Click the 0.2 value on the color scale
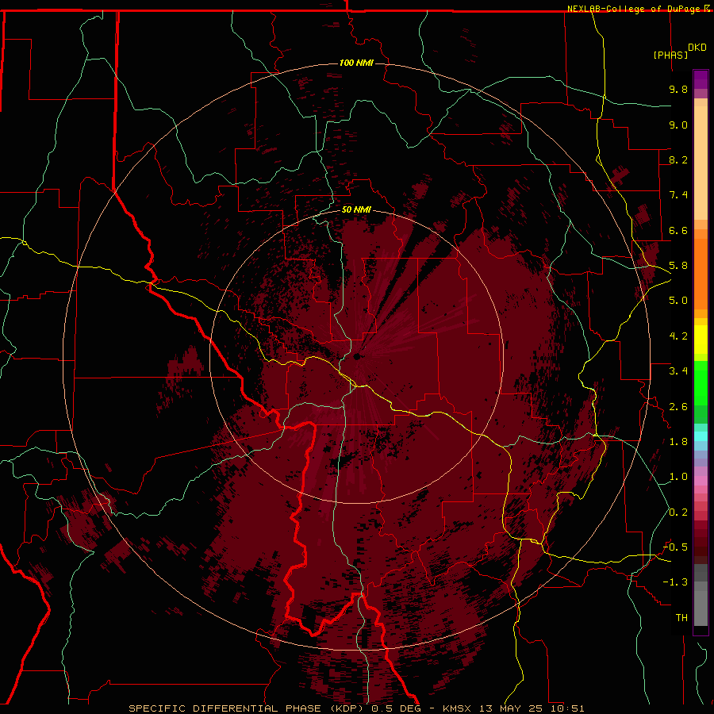The image size is (714, 714). [x=678, y=512]
